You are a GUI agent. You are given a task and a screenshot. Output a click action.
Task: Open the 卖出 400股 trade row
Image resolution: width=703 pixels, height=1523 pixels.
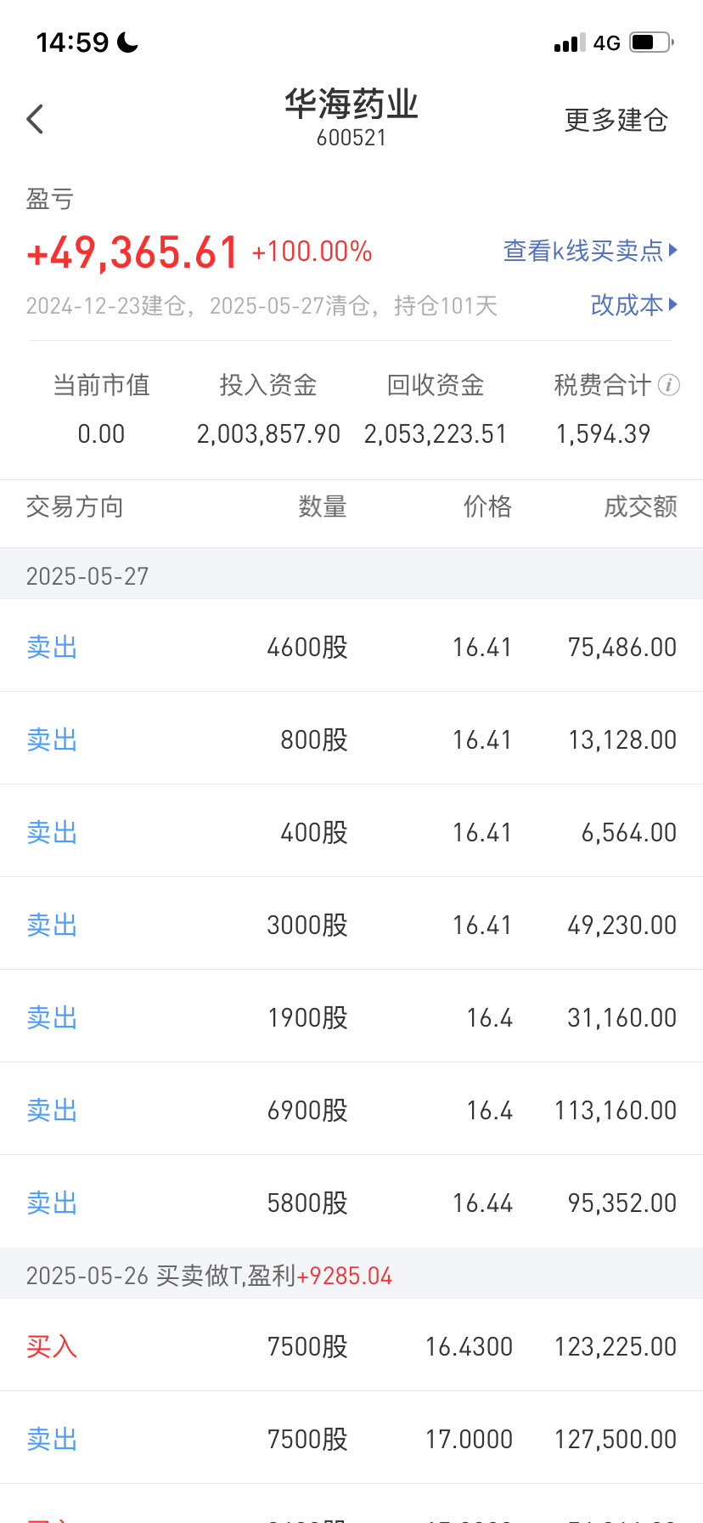pos(351,832)
